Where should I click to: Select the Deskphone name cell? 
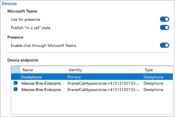tap(31, 77)
